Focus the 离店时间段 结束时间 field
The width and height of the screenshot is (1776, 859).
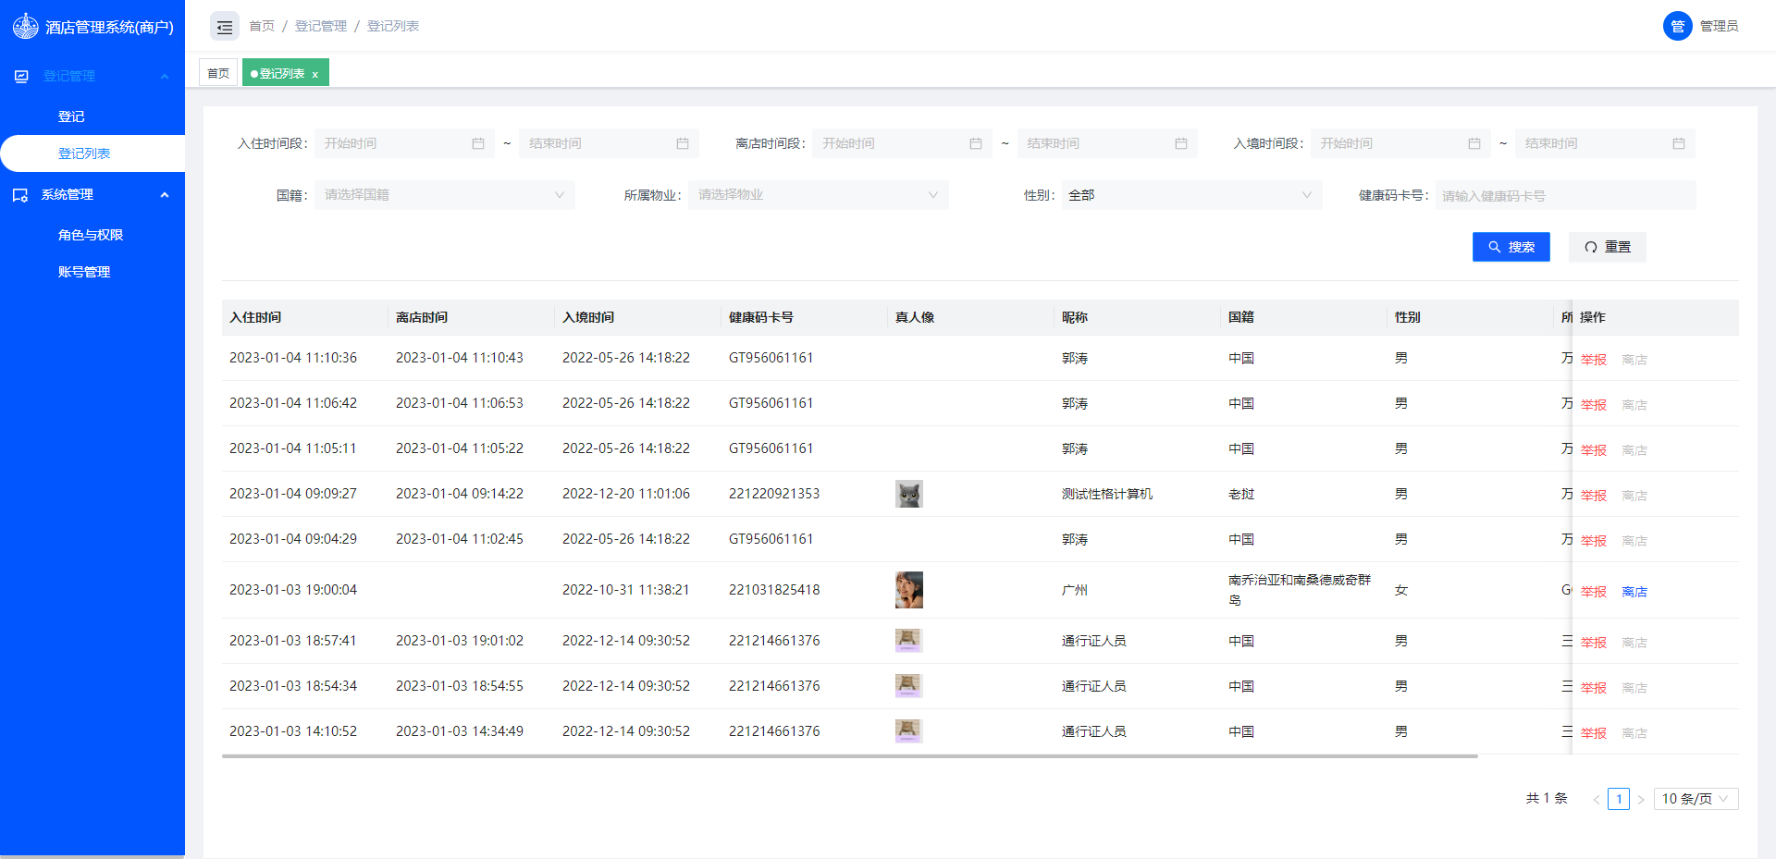[x=1107, y=143]
